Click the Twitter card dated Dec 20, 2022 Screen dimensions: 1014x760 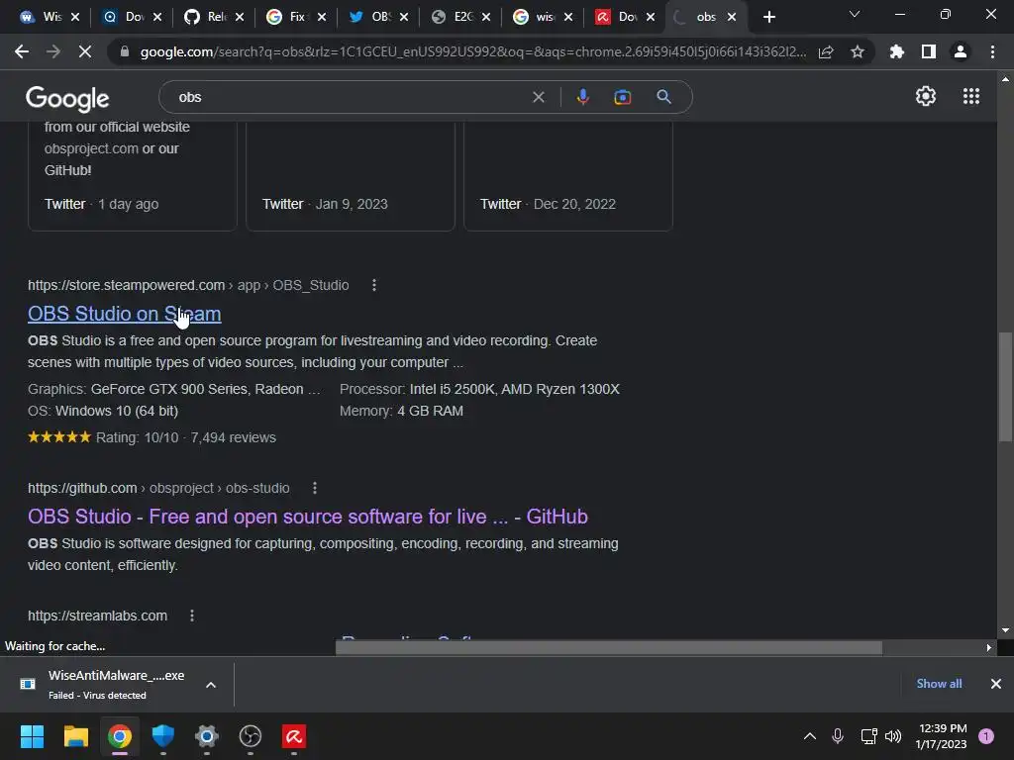click(x=567, y=176)
